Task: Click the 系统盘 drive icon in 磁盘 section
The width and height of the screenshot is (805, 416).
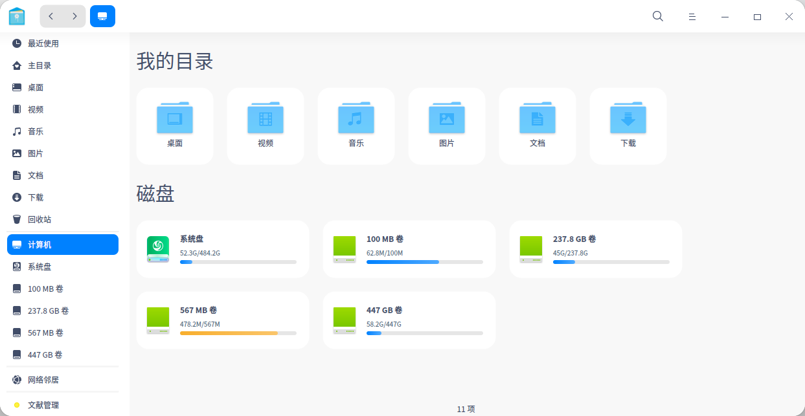Action: pyautogui.click(x=157, y=248)
